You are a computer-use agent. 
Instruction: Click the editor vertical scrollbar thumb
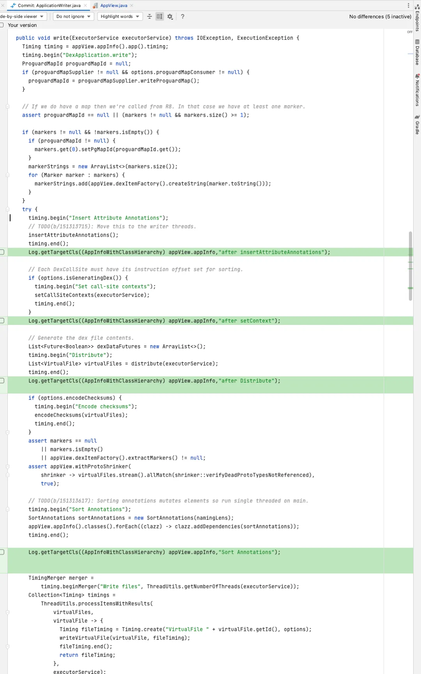pyautogui.click(x=410, y=266)
